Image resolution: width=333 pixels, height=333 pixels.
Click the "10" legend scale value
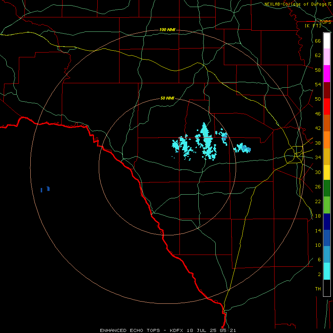click(x=318, y=245)
